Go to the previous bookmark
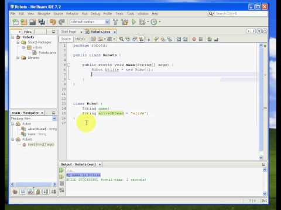Image resolution: width=281 pixels, height=210 pixels. pos(156,39)
